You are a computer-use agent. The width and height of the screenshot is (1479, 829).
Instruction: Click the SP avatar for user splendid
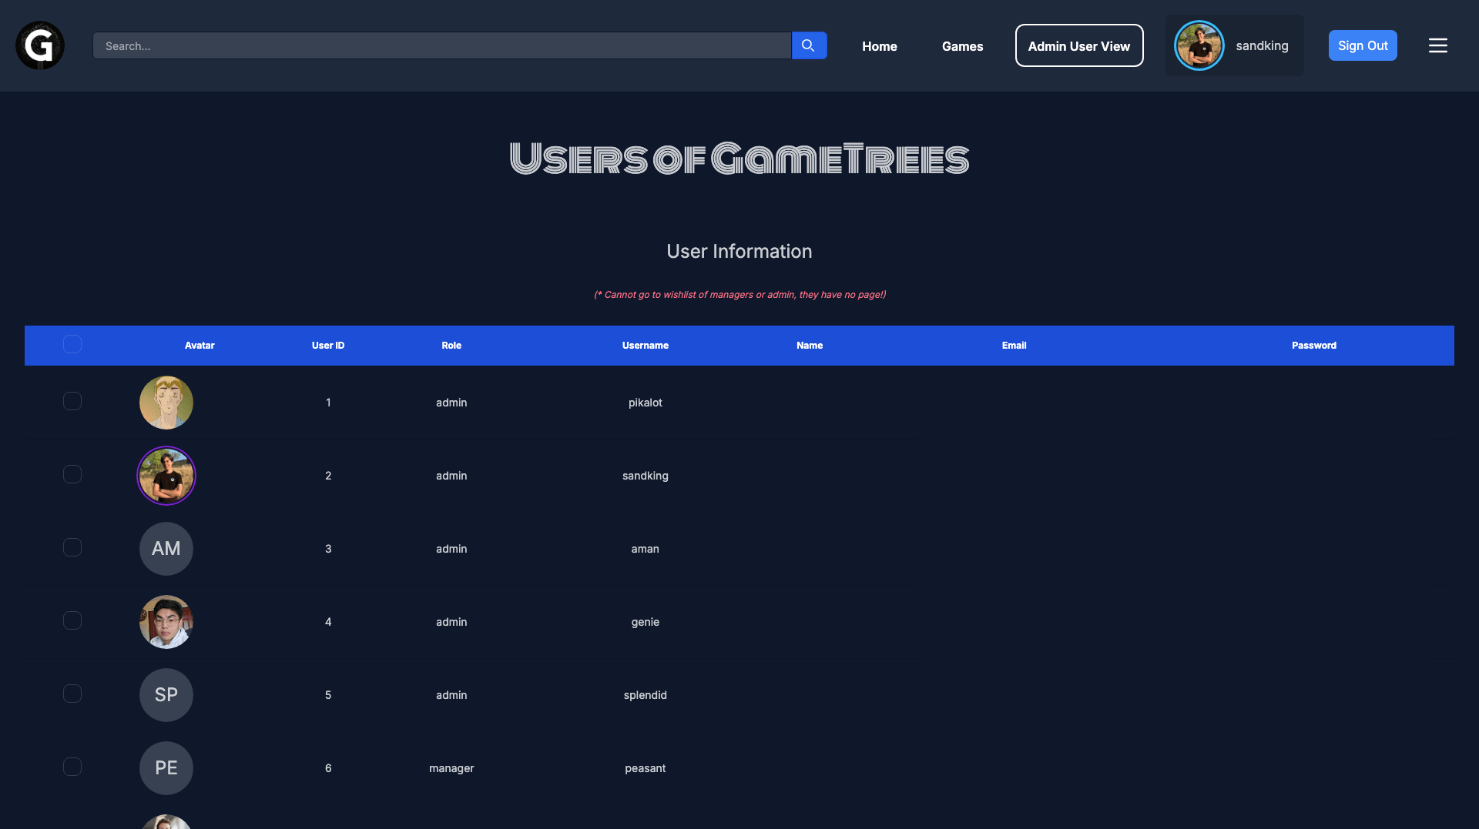tap(166, 694)
